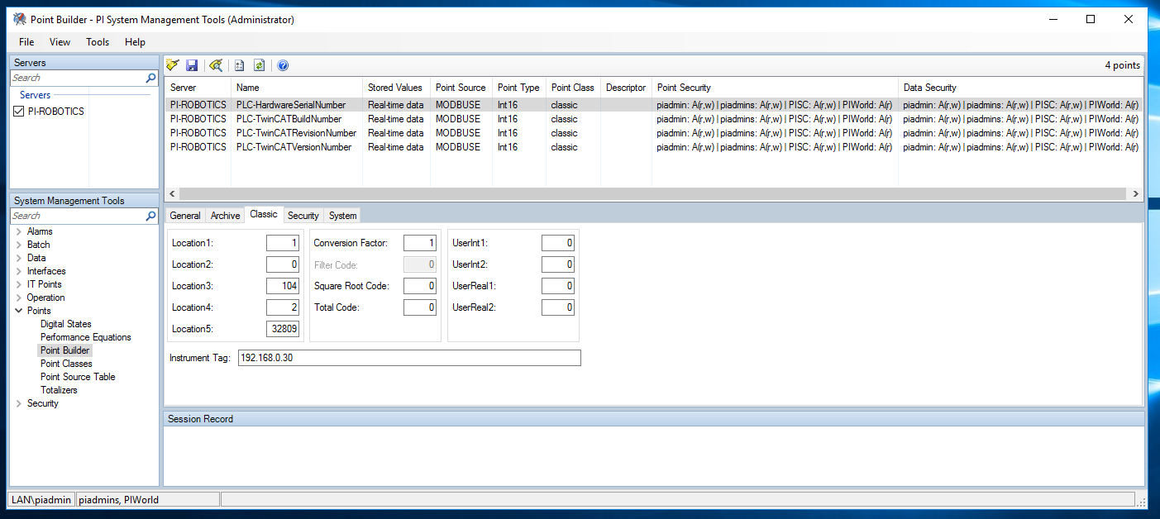Select the PLC-TwinCATVersionNumber point row
Viewport: 1160px width, 519px height.
[654, 147]
